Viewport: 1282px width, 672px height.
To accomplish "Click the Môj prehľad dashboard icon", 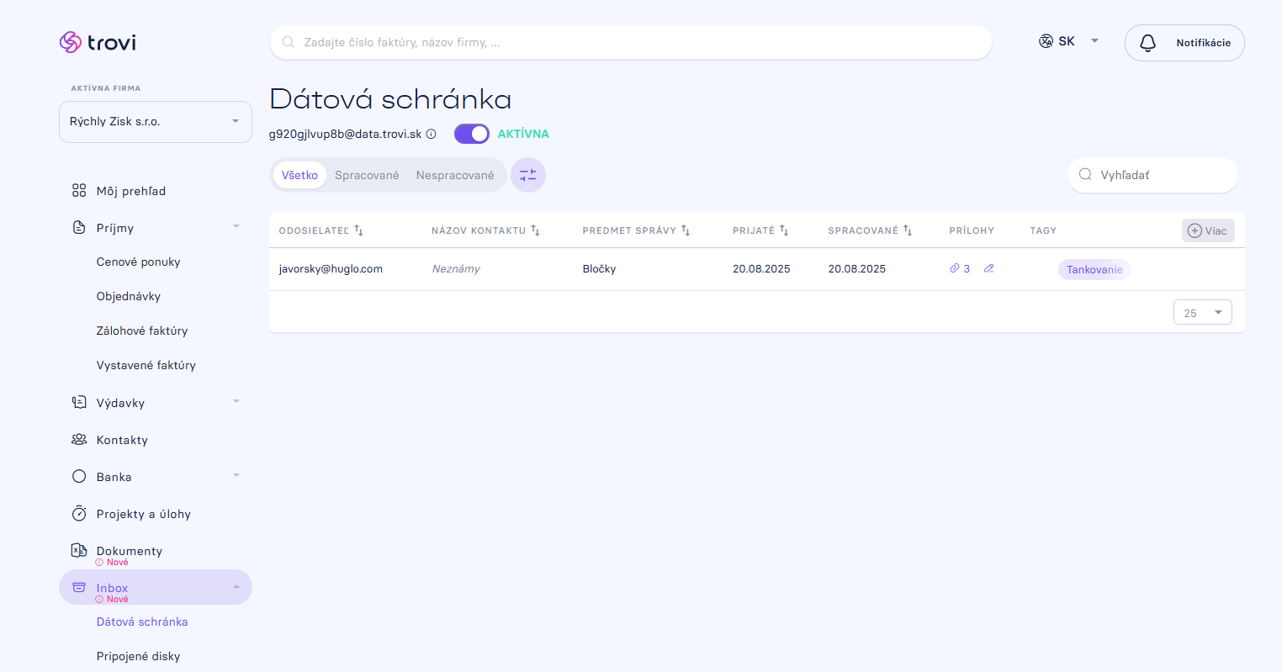I will tap(79, 191).
